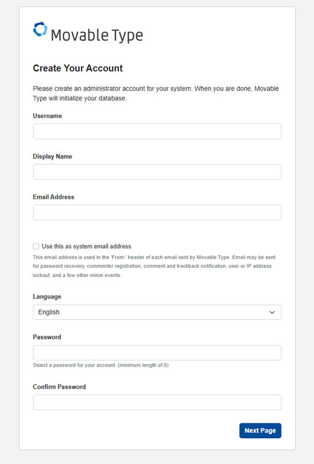
Task: Click the Movable Type hexagon logo icon
Action: tap(40, 30)
